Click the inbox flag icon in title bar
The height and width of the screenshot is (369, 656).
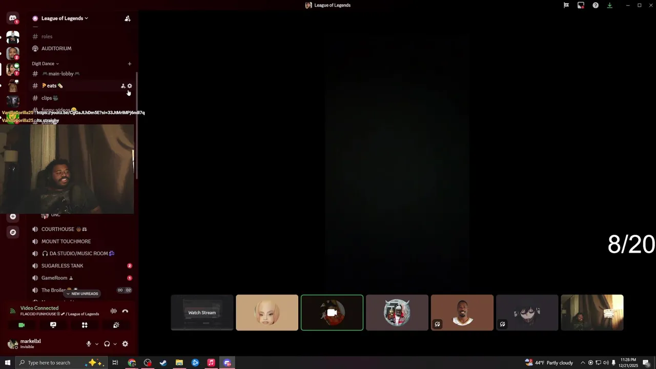566,5
